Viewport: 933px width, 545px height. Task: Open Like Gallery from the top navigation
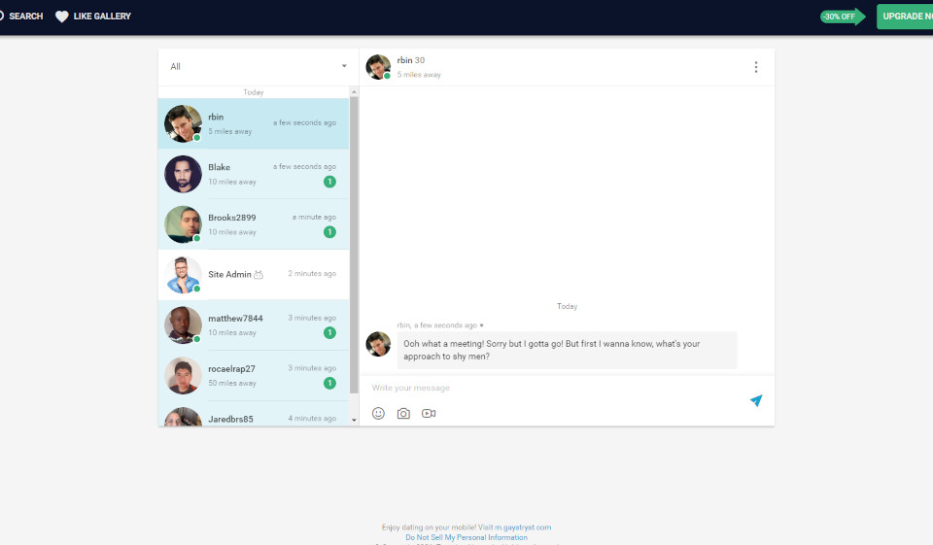tap(102, 17)
